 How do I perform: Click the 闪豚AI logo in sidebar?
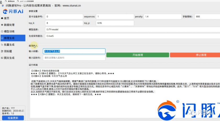click(13, 11)
